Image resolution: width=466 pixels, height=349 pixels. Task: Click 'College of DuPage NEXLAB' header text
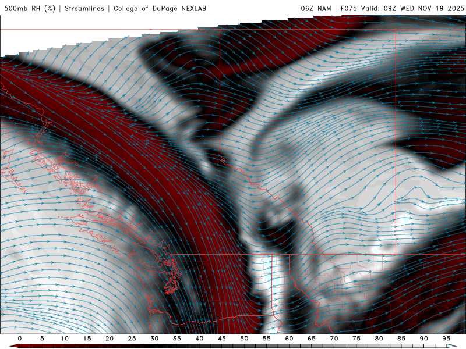[160, 8]
